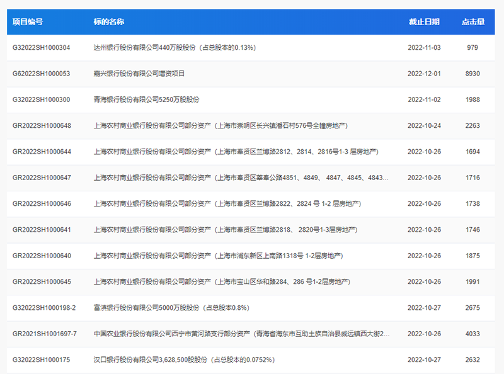Click the view count 8930
The width and height of the screenshot is (504, 374).
click(472, 74)
